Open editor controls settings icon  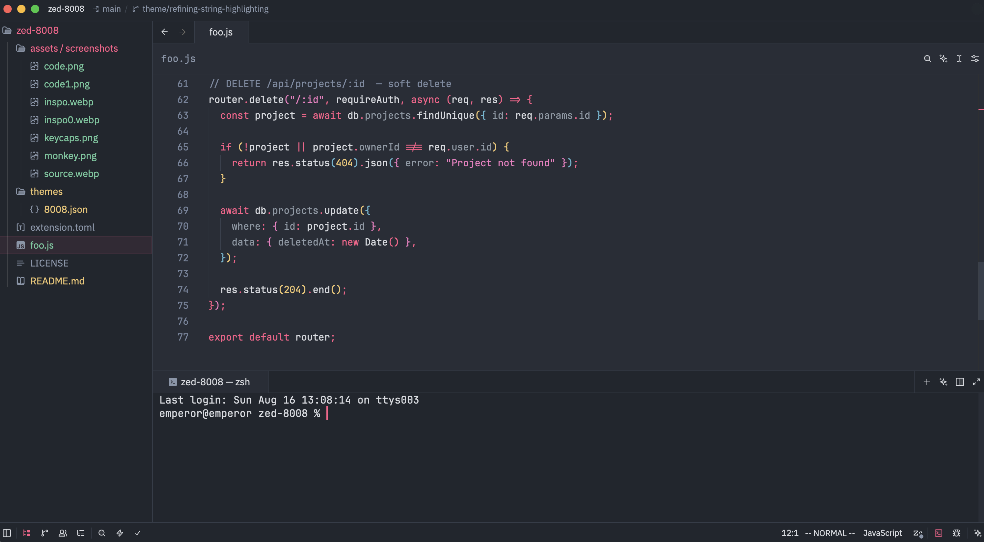pos(975,59)
